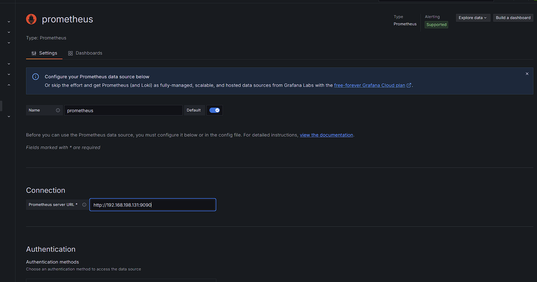Click the grid icon on Dashboards tab
The image size is (537, 282).
pyautogui.click(x=70, y=53)
